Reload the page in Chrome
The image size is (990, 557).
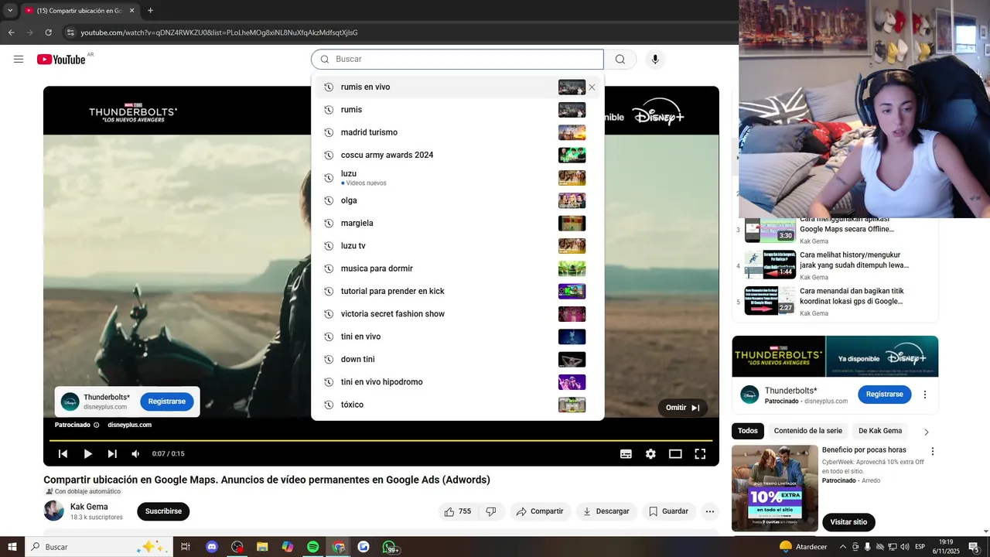pyautogui.click(x=48, y=32)
